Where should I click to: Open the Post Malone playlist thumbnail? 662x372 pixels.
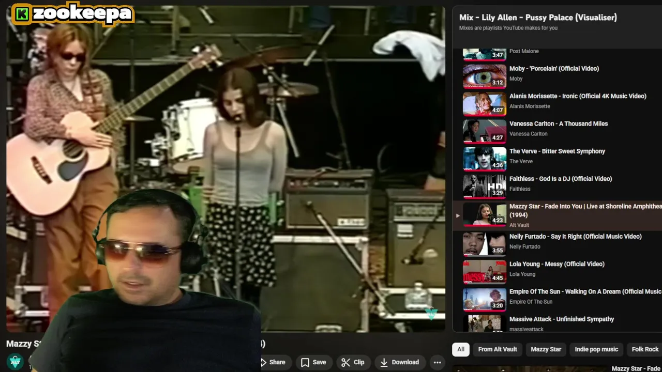(485, 54)
